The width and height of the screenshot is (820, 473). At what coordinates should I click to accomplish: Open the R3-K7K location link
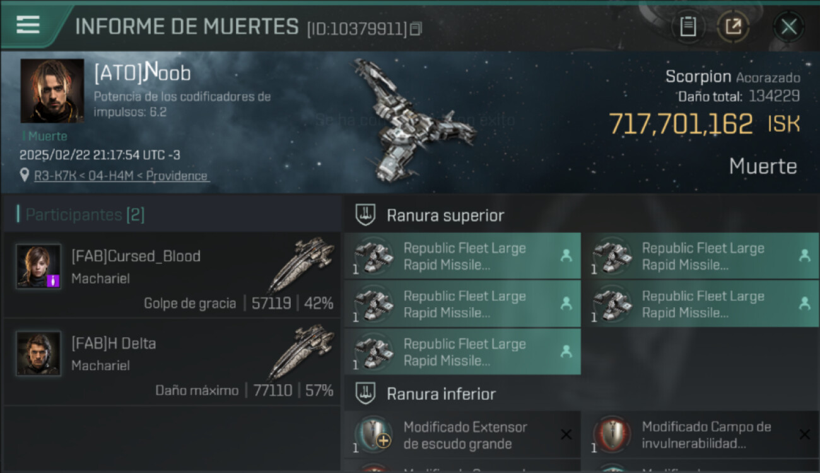[x=120, y=176]
